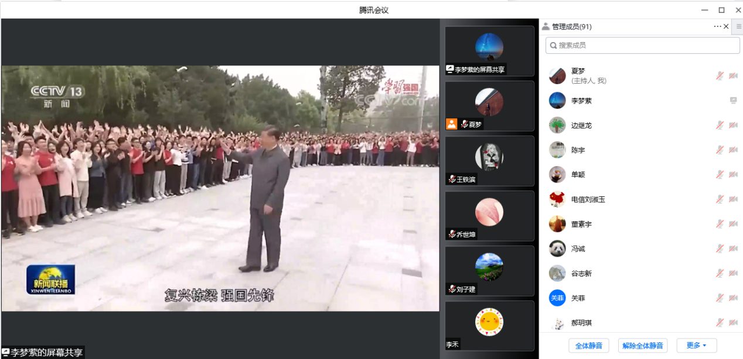
Task: Open the 更多 dropdown menu
Action: coord(696,346)
